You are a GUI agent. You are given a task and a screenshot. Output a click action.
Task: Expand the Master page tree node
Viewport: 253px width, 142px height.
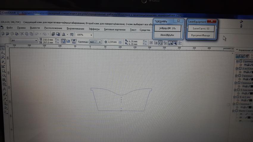pyautogui.click(x=237, y=111)
